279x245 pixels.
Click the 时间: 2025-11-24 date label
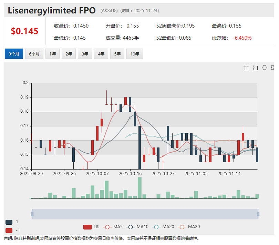[140, 11]
